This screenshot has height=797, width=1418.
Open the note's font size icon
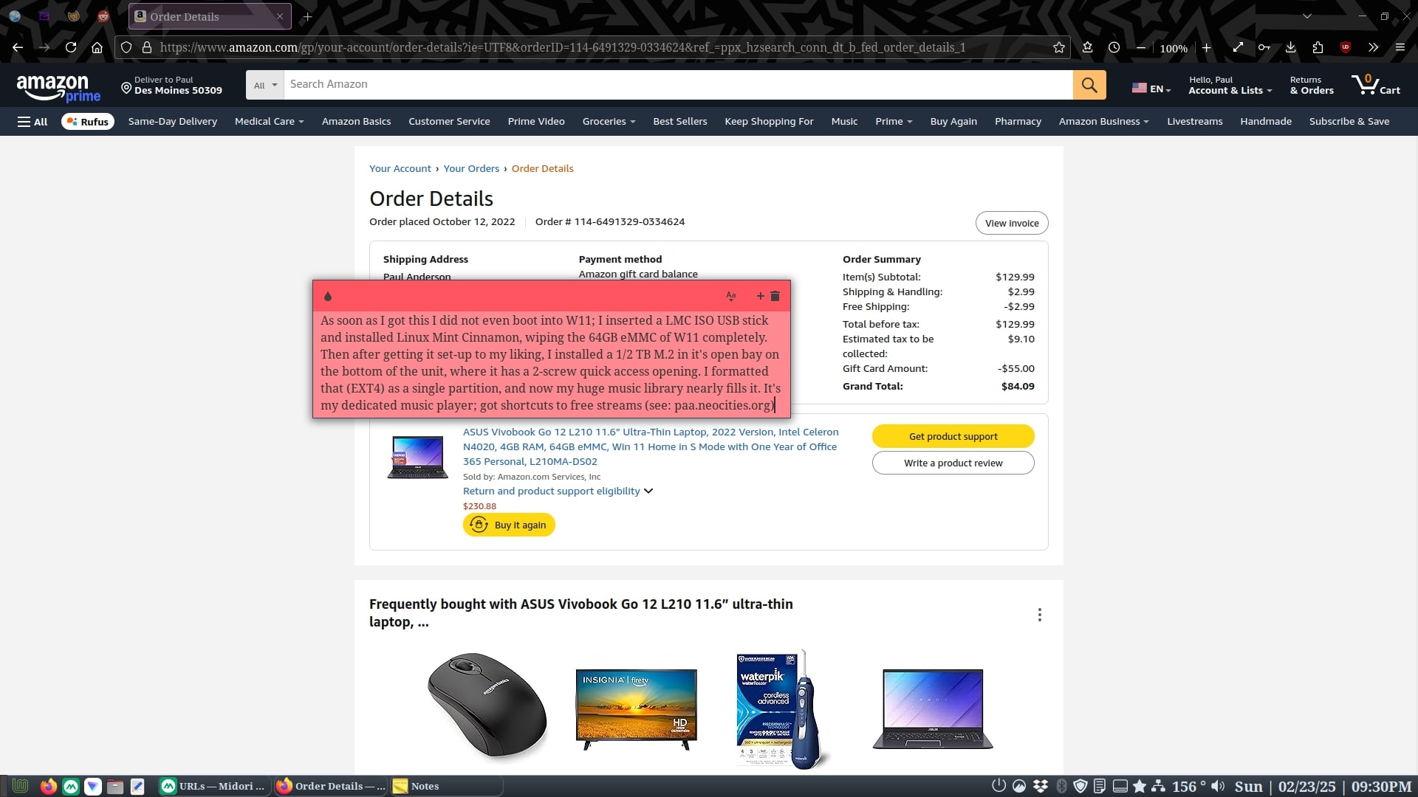[x=731, y=296]
